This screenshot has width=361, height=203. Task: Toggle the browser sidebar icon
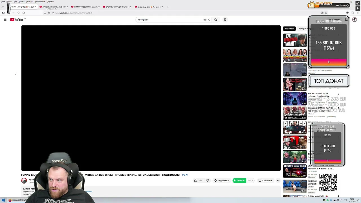click(x=3, y=13)
